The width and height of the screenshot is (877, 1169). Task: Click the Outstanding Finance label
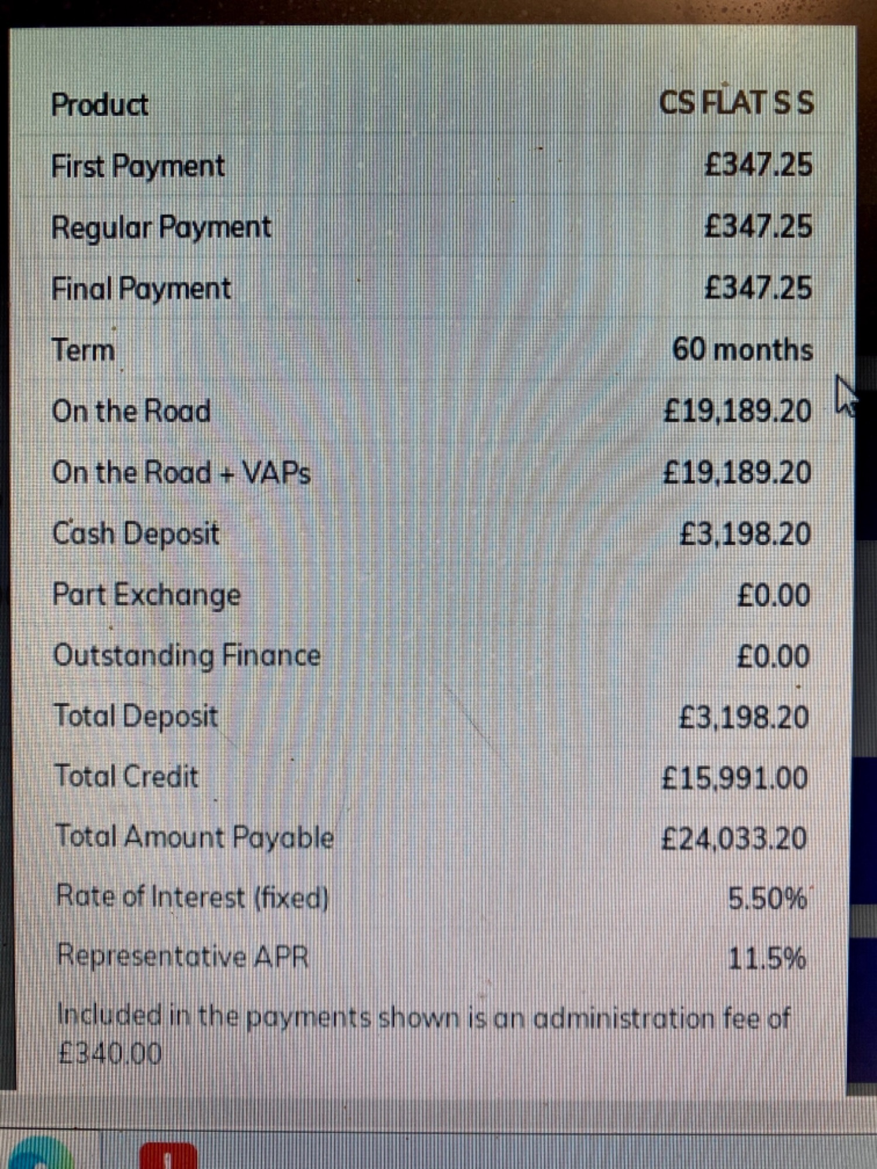pos(187,655)
